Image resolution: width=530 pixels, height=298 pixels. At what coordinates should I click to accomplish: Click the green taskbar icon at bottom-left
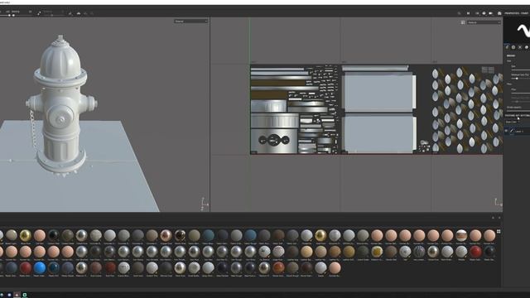tap(24, 295)
